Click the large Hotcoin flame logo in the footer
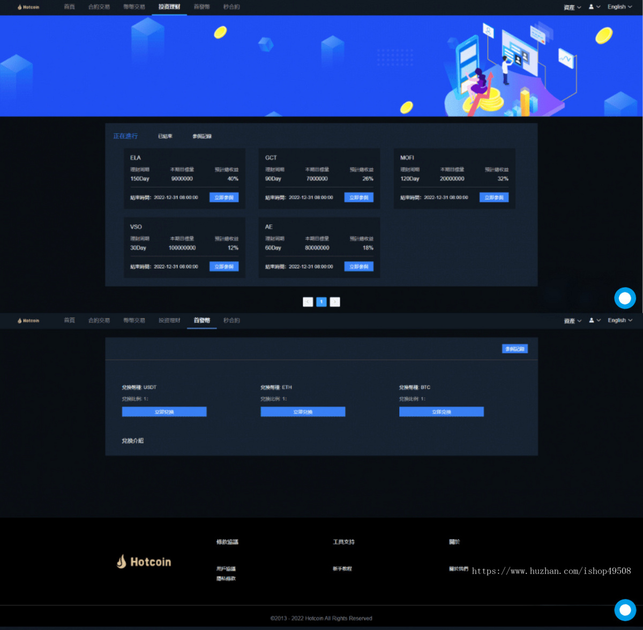Image resolution: width=643 pixels, height=630 pixels. tap(144, 561)
